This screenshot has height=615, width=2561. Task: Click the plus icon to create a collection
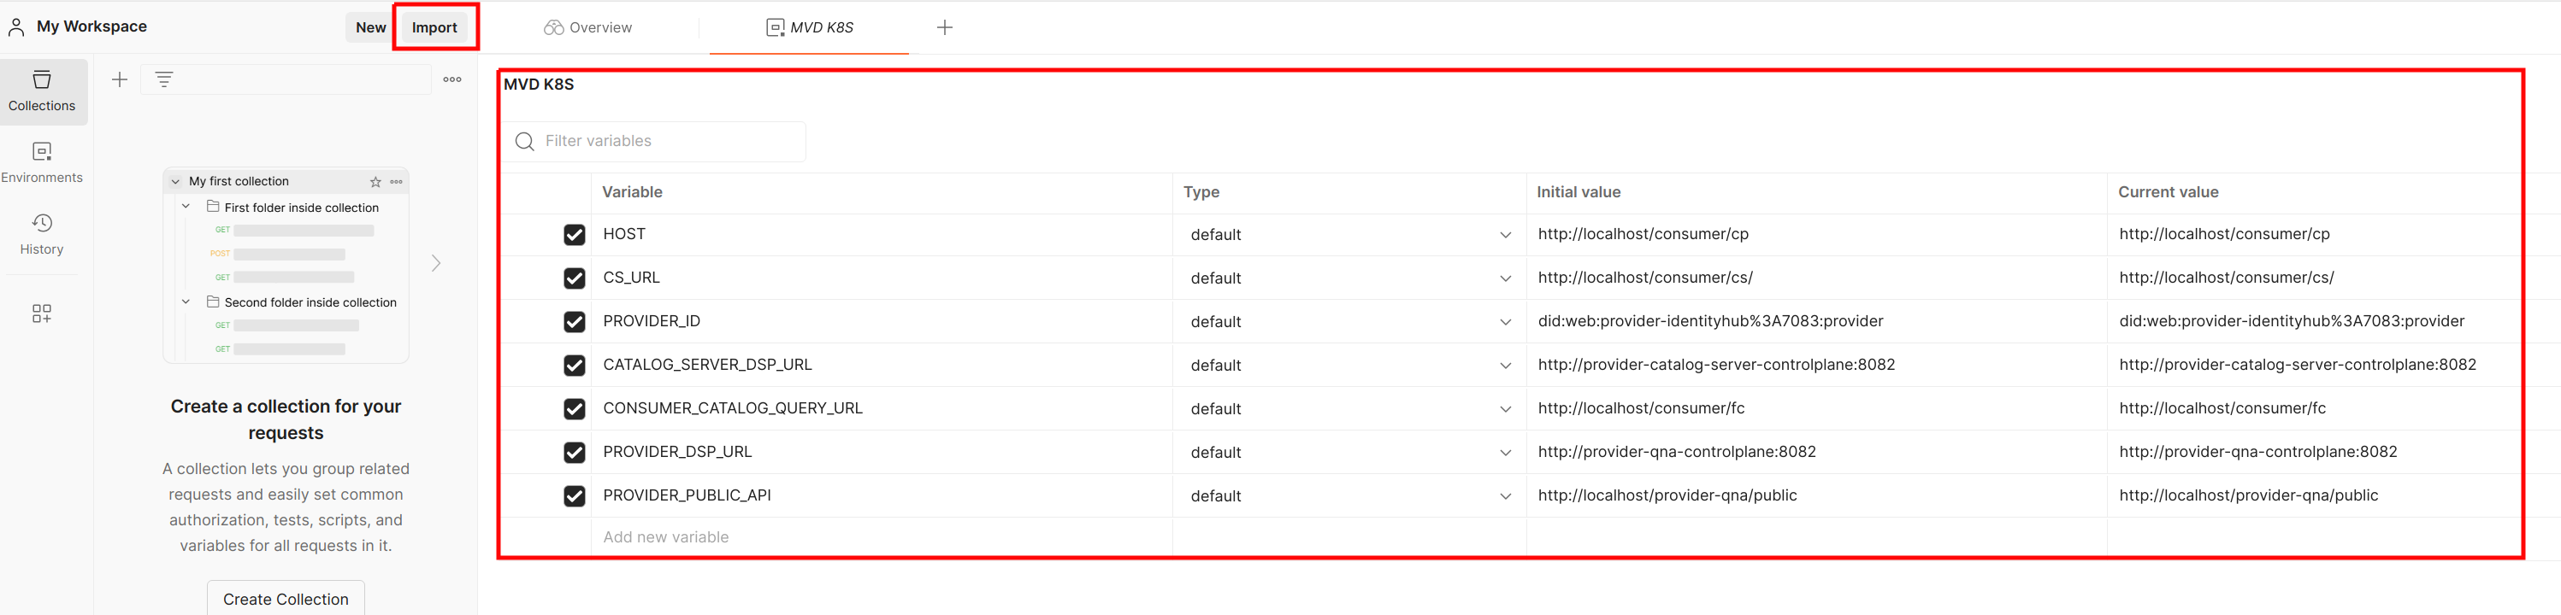[x=120, y=79]
